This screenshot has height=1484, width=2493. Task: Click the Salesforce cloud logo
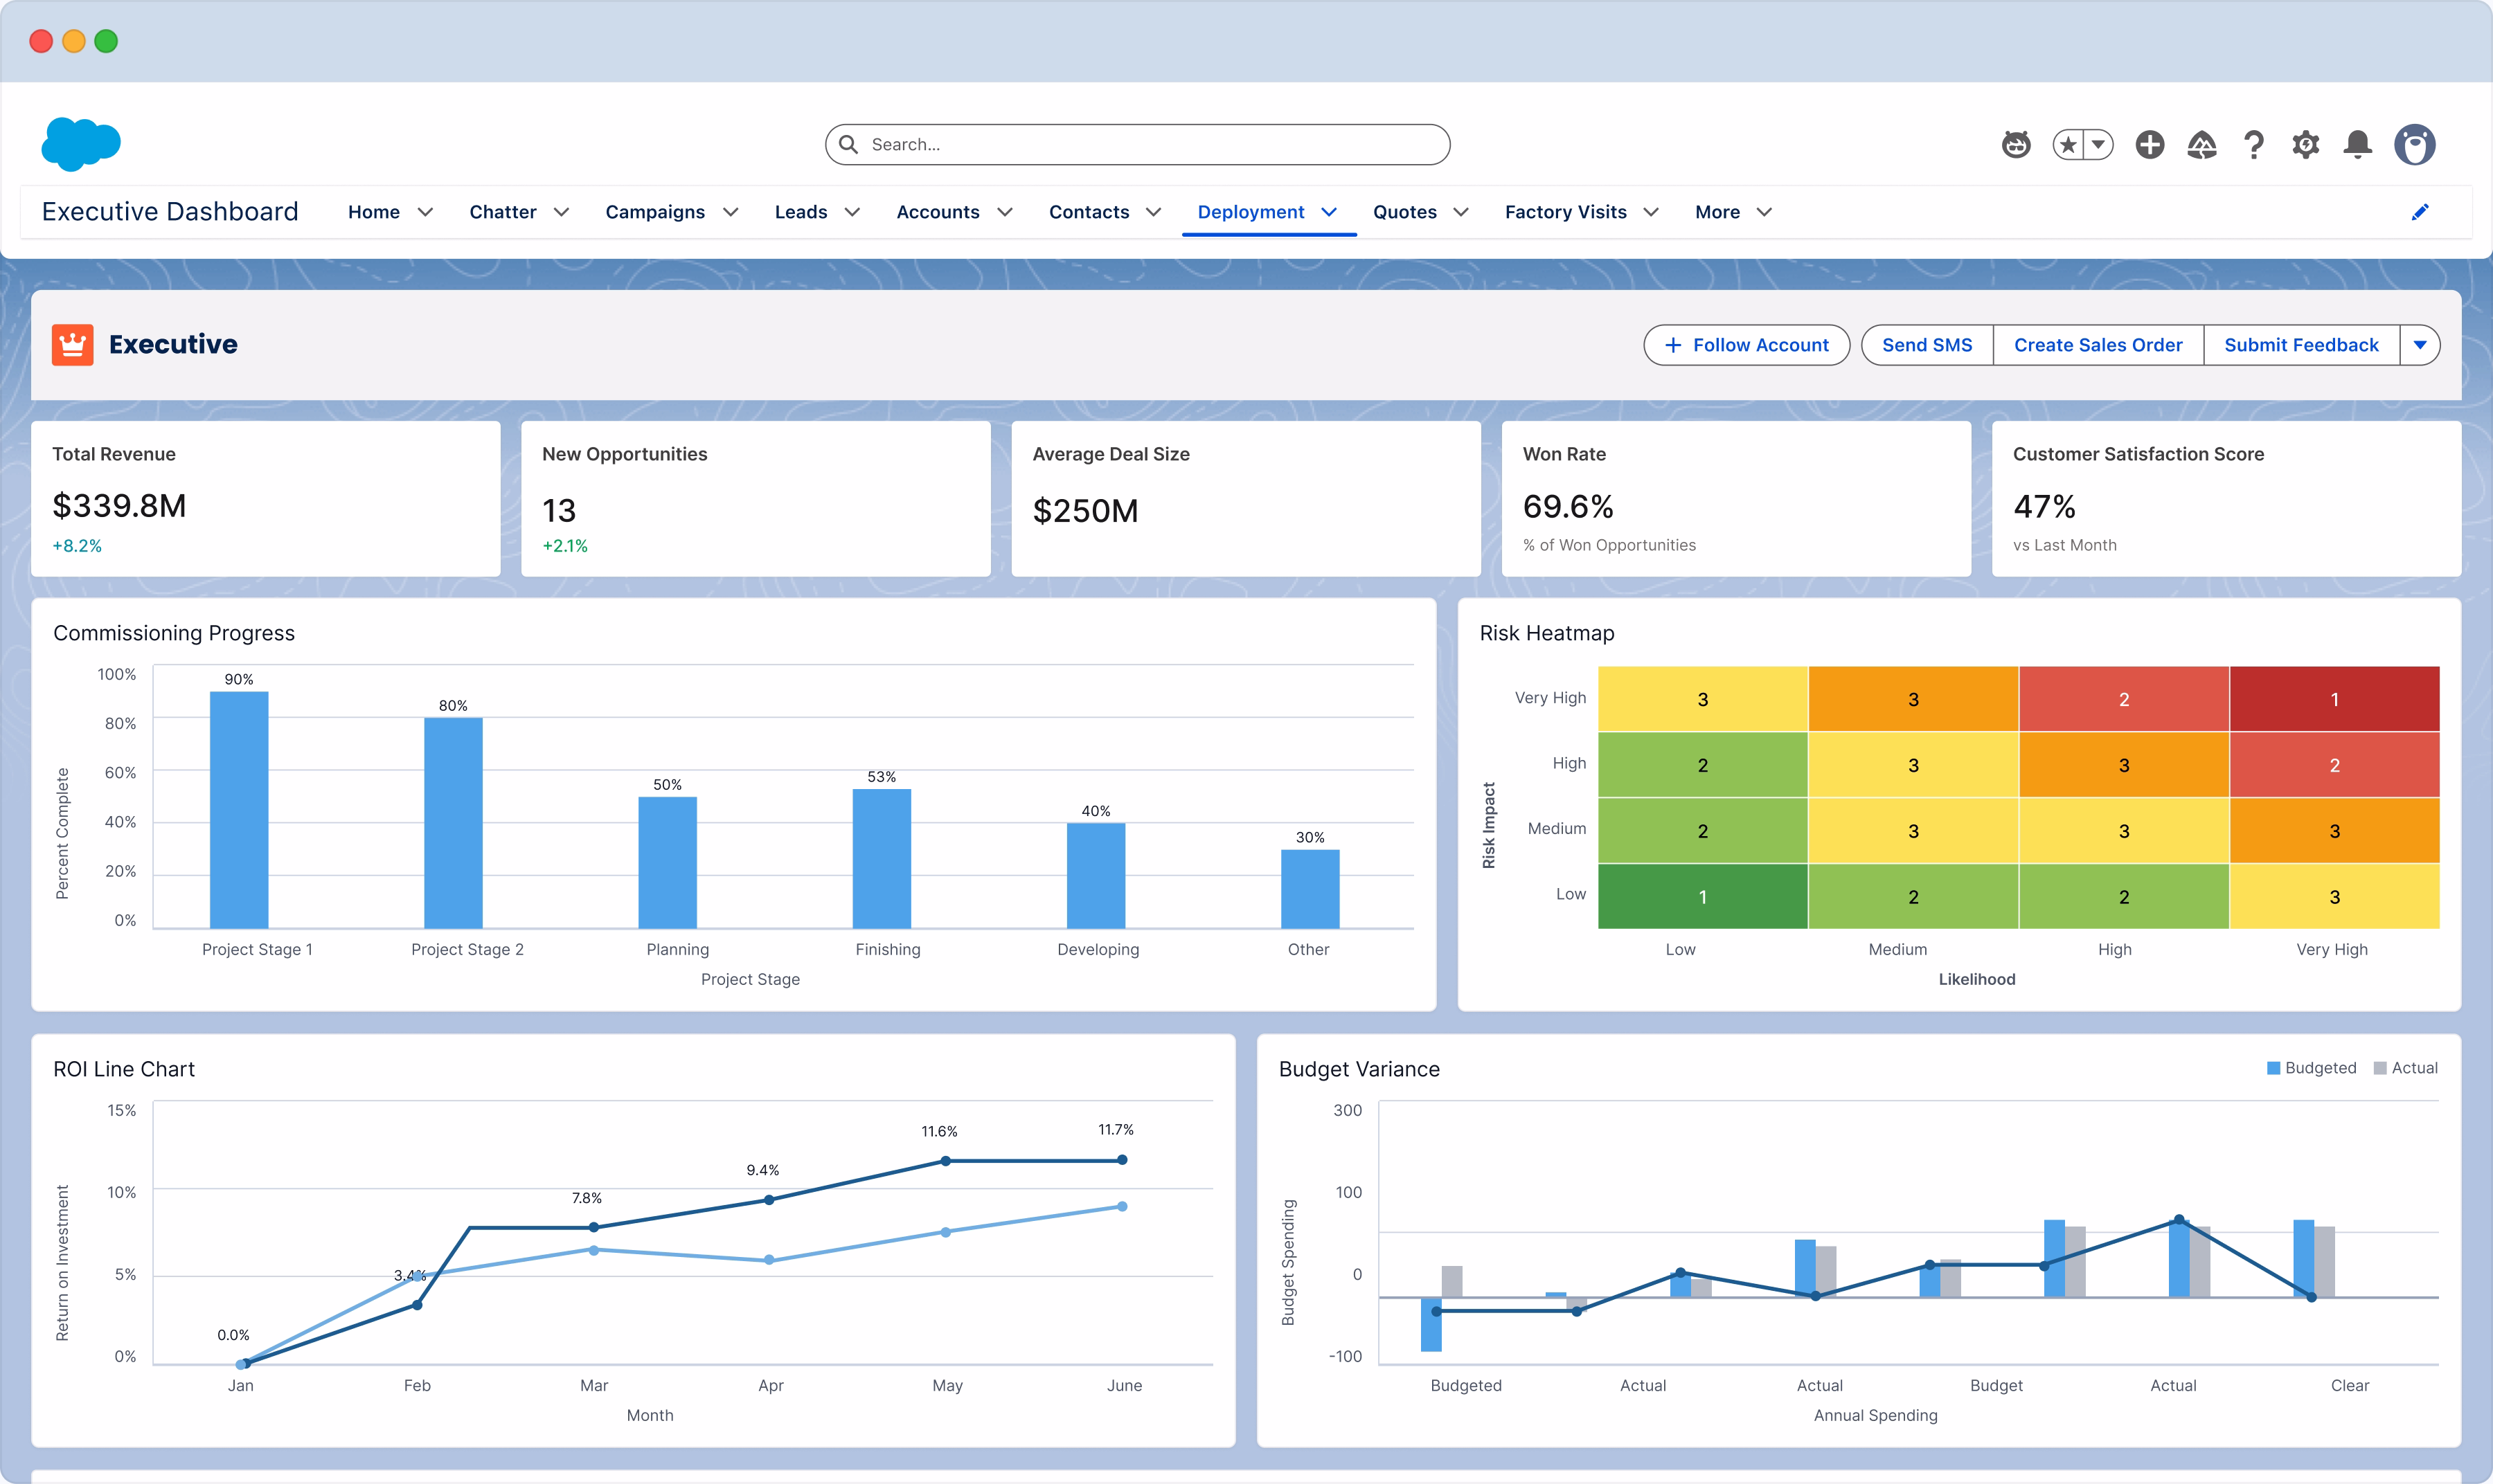tap(81, 144)
